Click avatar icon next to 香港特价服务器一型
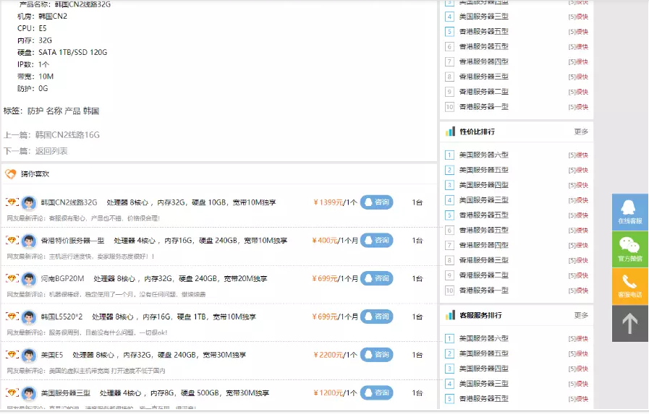Image resolution: width=649 pixels, height=417 pixels. [x=29, y=241]
